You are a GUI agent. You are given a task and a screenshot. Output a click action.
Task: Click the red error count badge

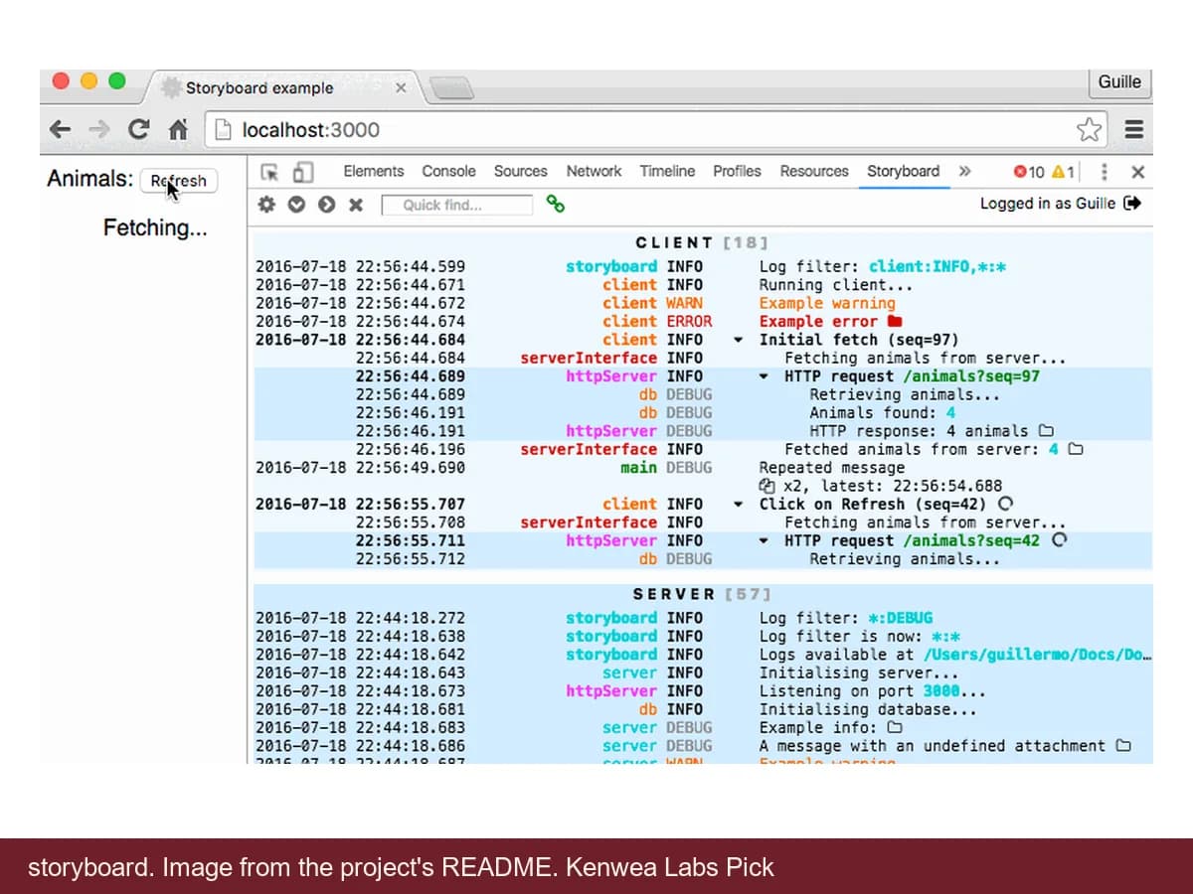coord(1029,172)
